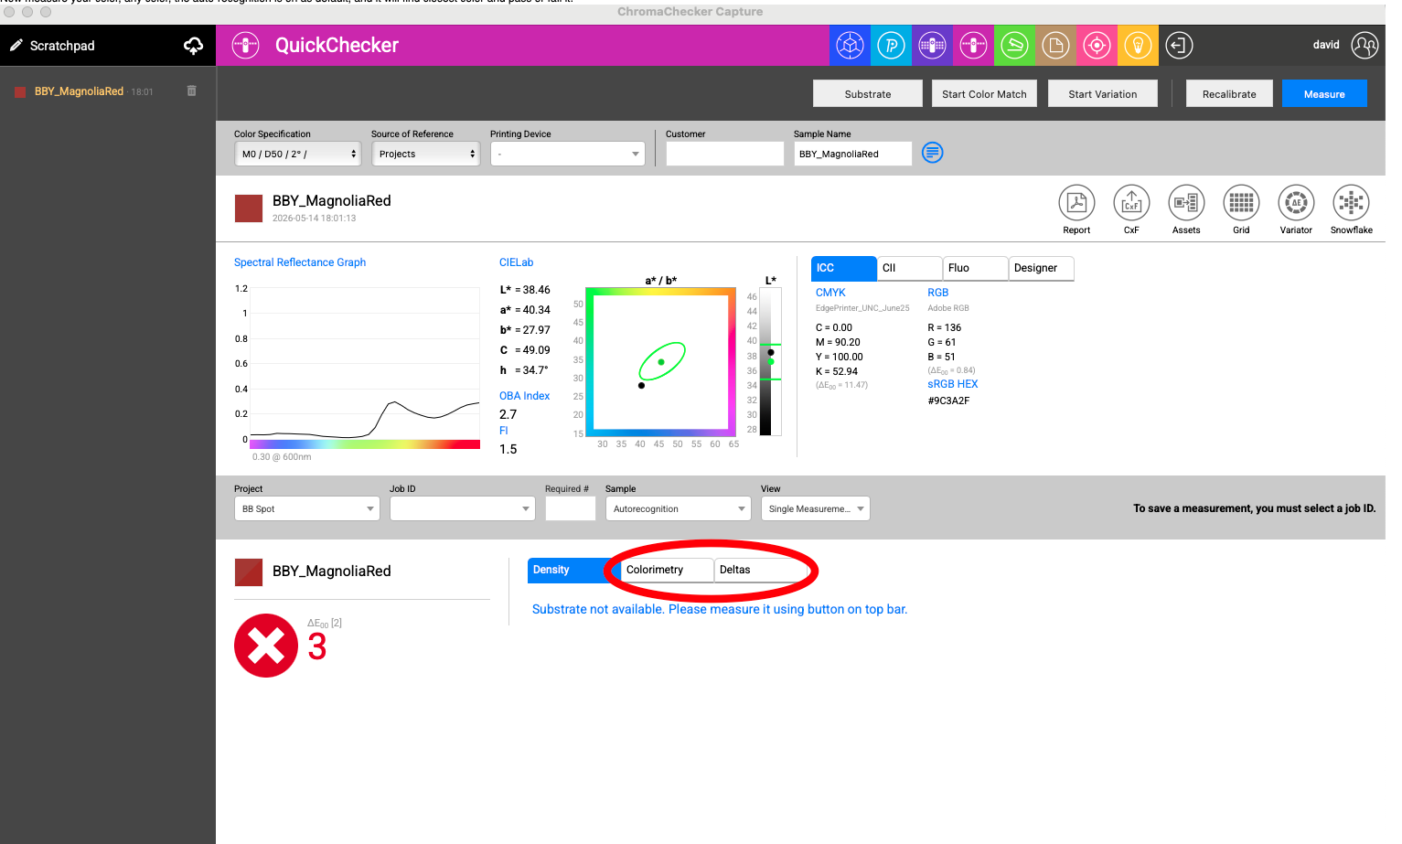Click the Spectral Reflectance Graph link
Screen dimensions: 1402x844
coord(300,262)
